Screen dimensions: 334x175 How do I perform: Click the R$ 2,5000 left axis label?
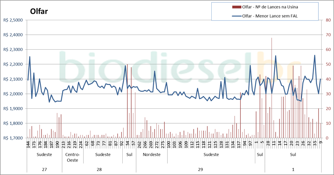click(x=13, y=20)
